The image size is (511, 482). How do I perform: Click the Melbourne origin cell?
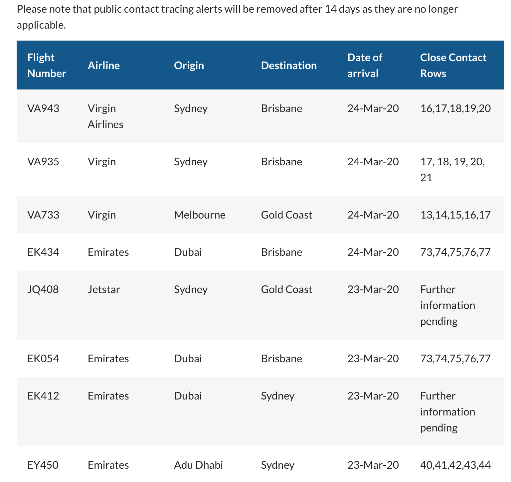pos(200,215)
